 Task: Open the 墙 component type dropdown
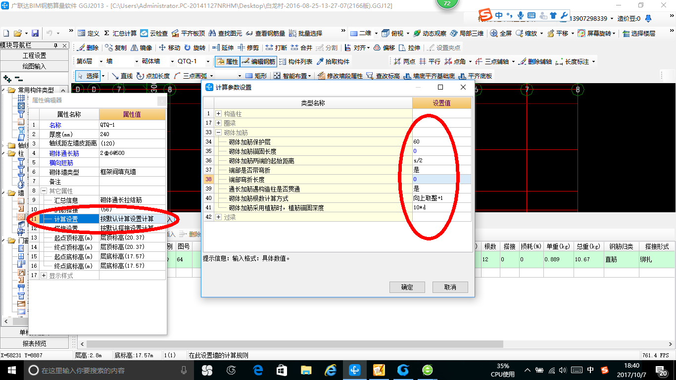pos(137,61)
